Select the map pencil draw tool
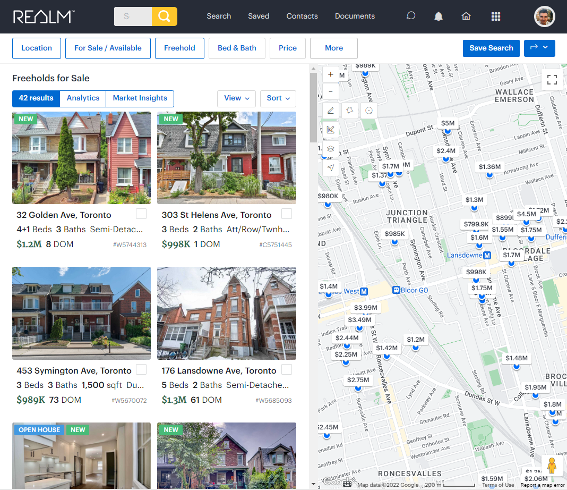567x490 pixels. (x=331, y=111)
